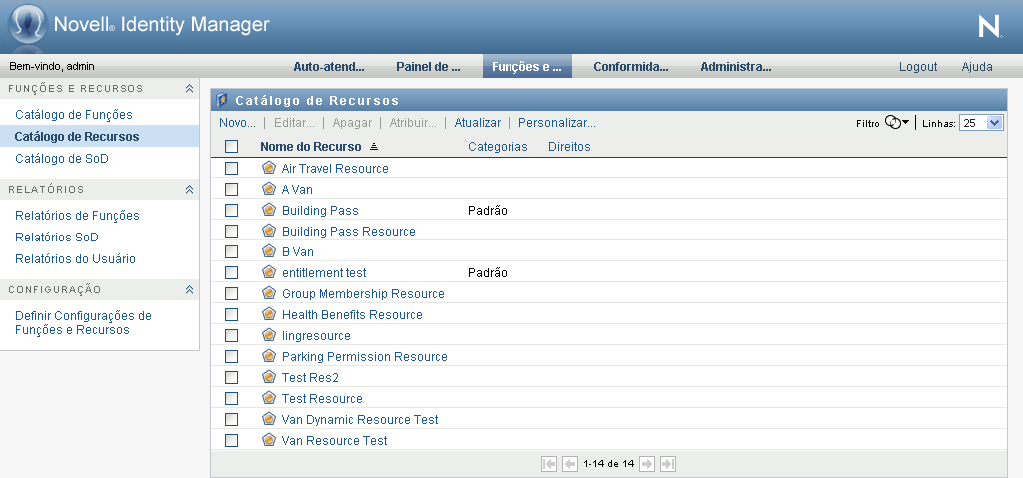
Task: Click the Personalizar... button
Action: [x=557, y=123]
